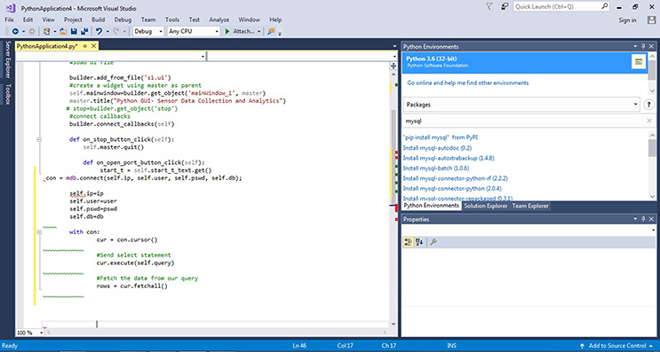
Task: Click the Navigate Backward arrow icon
Action: click(15, 32)
